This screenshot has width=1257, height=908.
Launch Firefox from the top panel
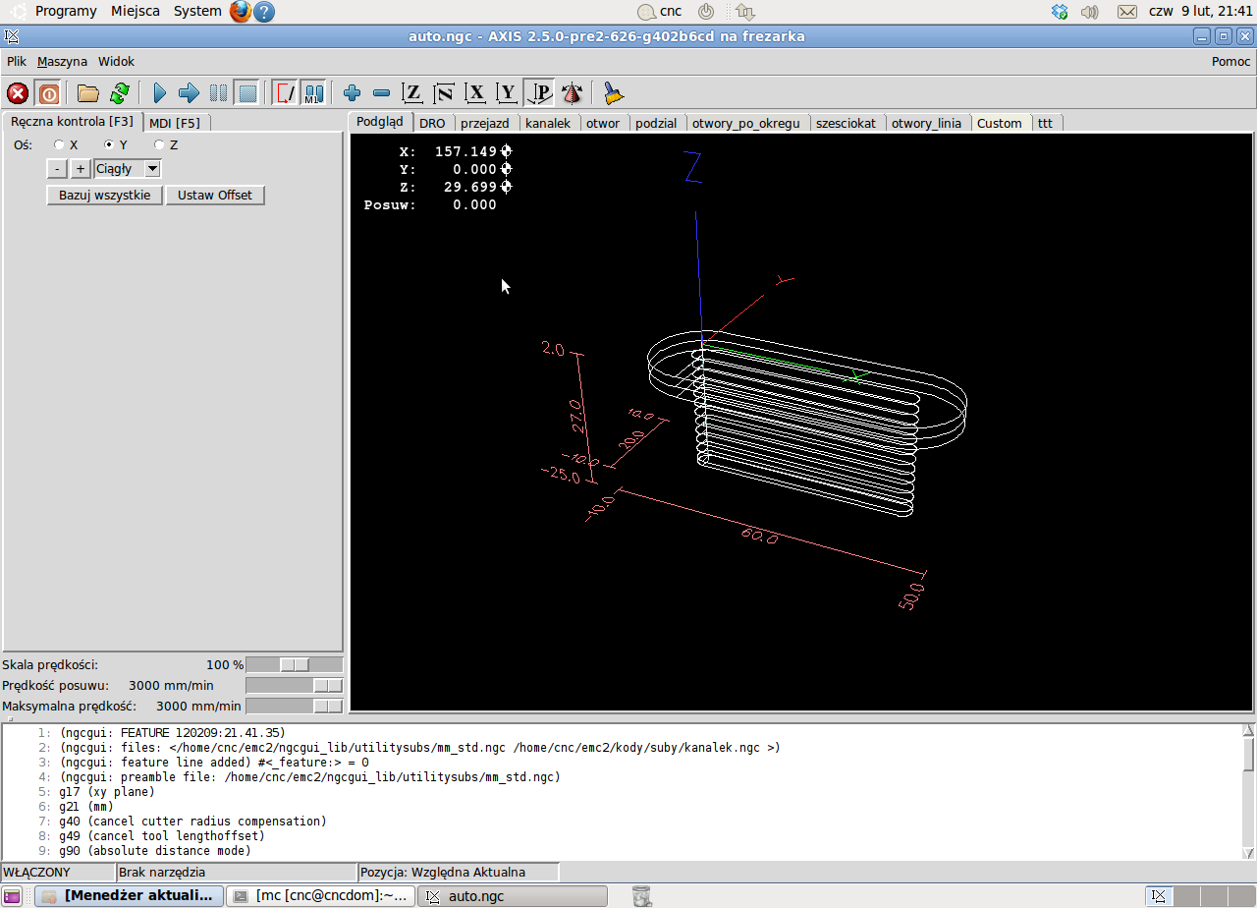(241, 11)
